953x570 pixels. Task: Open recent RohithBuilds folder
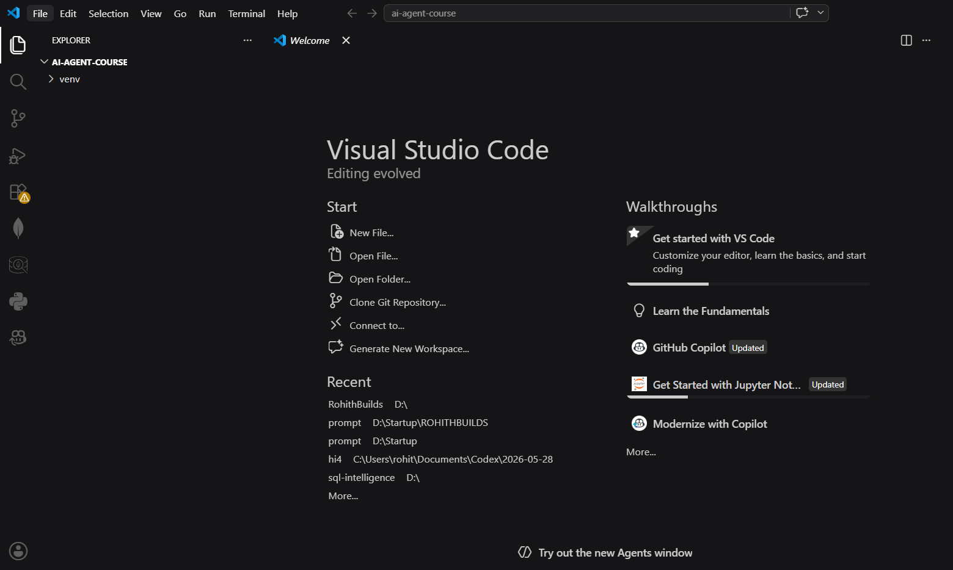click(x=356, y=404)
